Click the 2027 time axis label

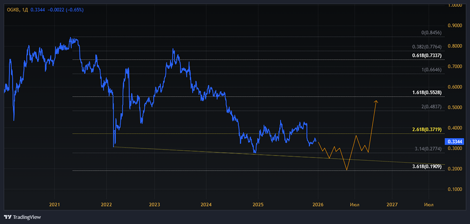(392, 205)
